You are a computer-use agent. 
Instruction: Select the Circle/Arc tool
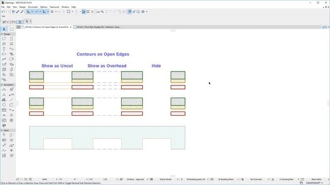tap(4, 105)
